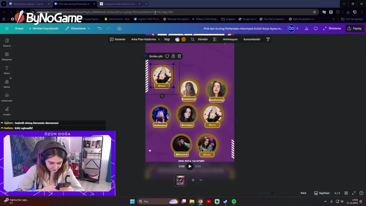Viewport: 366px width, 206px height.
Task: Copy style with paint roller icon
Action: click(x=268, y=39)
